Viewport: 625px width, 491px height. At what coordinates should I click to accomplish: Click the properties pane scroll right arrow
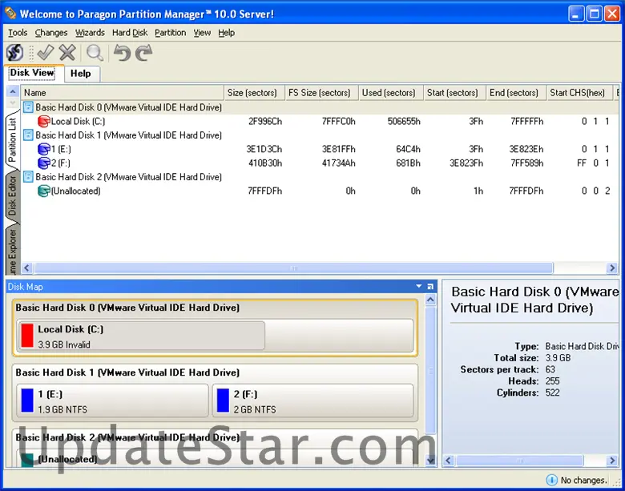612,461
